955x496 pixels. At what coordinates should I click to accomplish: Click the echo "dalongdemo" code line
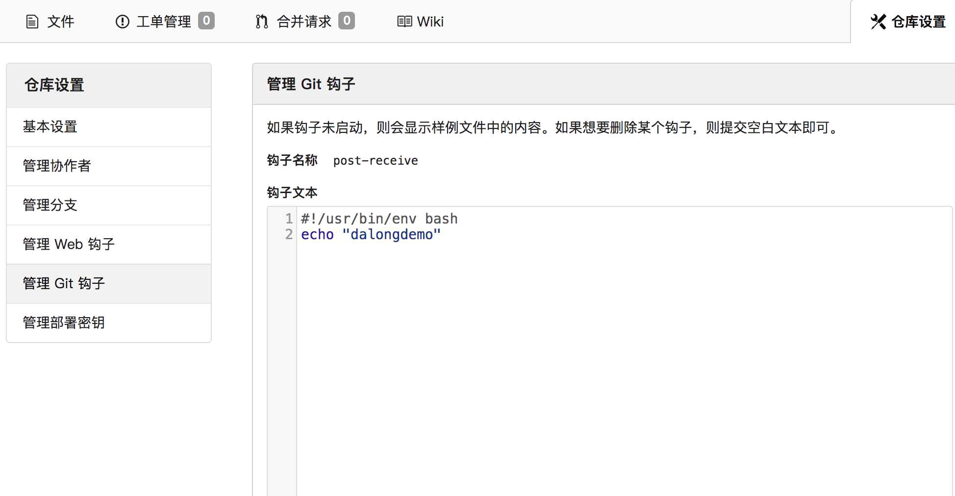coord(371,235)
